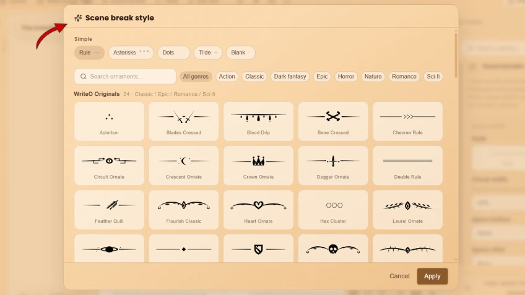
Task: Pick the Heart Ornate ornament
Action: (x=259, y=210)
